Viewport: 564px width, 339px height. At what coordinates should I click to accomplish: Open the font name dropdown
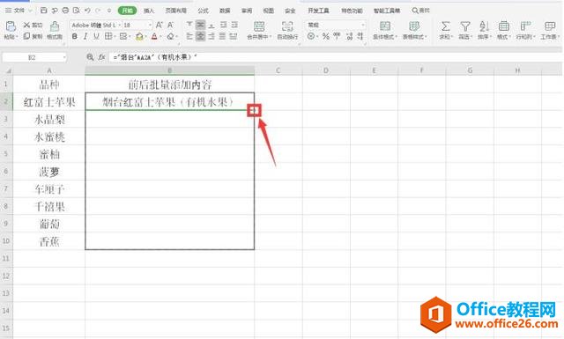[96, 25]
